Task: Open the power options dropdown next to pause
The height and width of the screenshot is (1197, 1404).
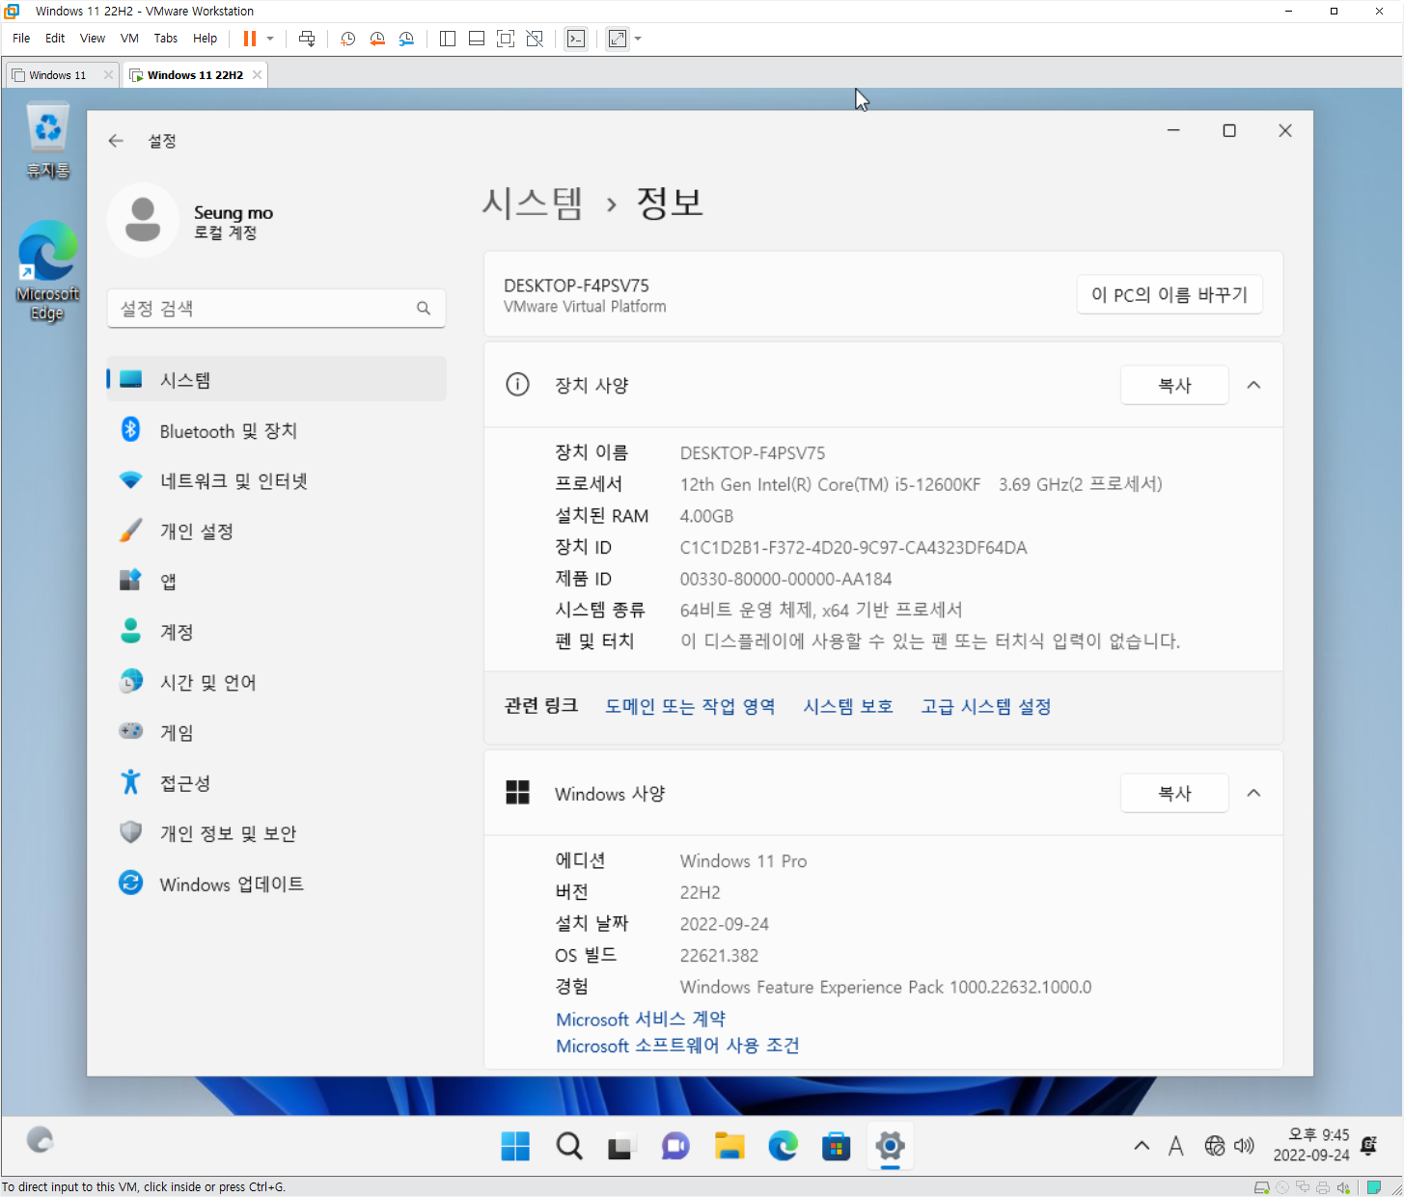Action: click(x=270, y=39)
